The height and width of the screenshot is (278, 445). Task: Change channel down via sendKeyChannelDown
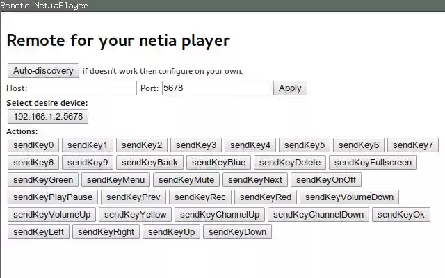pyautogui.click(x=318, y=215)
